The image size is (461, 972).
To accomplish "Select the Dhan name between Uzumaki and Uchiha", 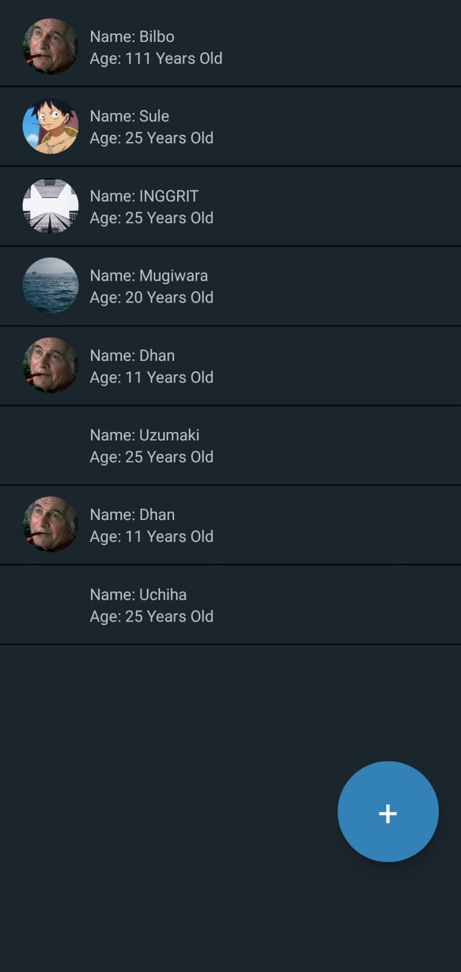I will [132, 515].
